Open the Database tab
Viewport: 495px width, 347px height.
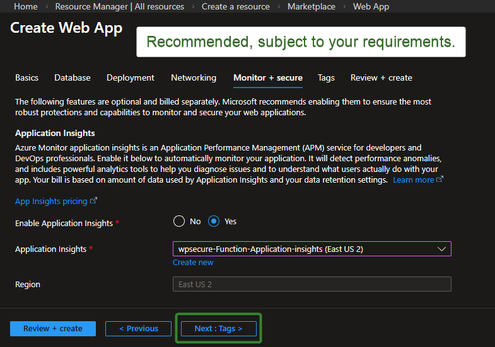tap(72, 77)
